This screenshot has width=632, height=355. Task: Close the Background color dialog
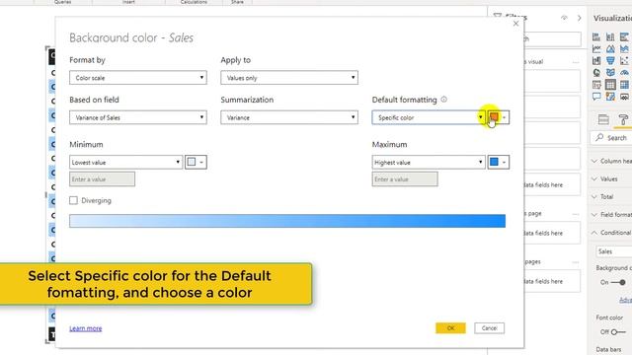click(x=515, y=24)
